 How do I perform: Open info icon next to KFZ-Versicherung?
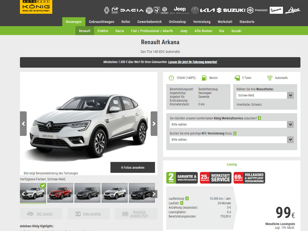coord(235,133)
